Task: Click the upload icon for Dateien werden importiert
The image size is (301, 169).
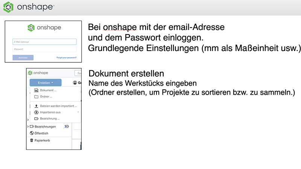Action: [36, 106]
